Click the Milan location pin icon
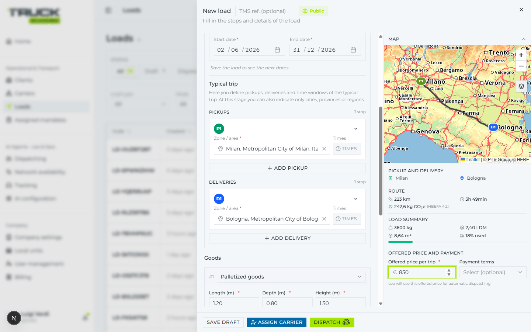 coord(221,149)
